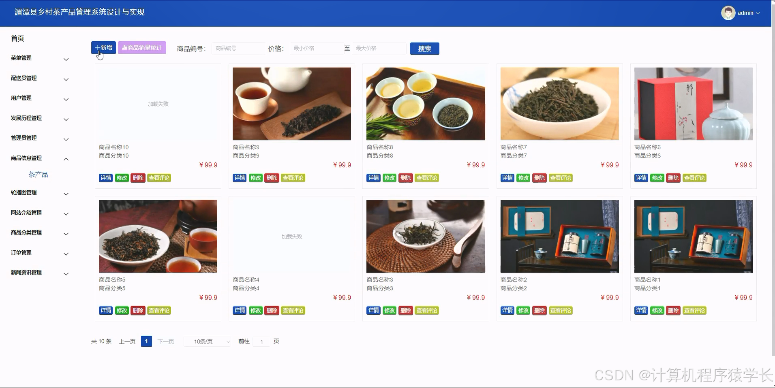Click 删除 on the 商品名称8 card

pyautogui.click(x=405, y=177)
